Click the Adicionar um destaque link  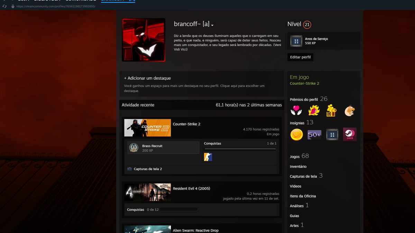(x=147, y=78)
